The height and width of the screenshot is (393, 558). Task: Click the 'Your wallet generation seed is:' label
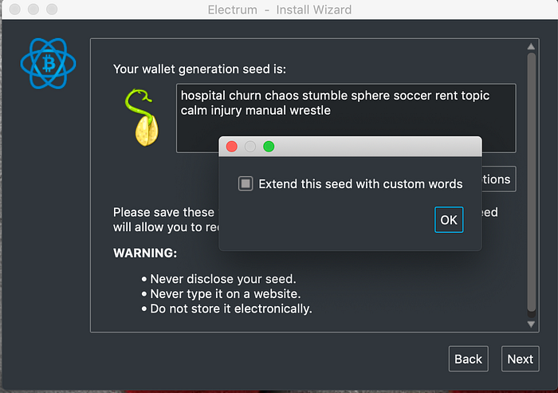click(x=199, y=69)
